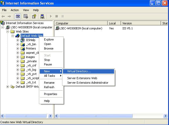Expand the images folder node
169x125 pixels.
coord(18,57)
